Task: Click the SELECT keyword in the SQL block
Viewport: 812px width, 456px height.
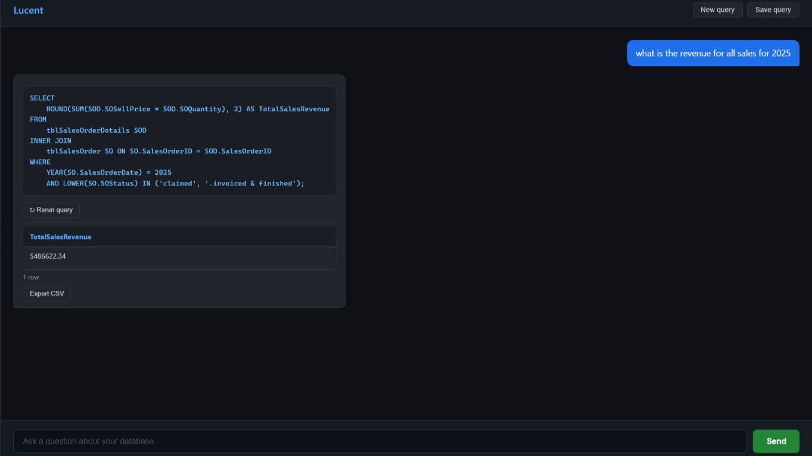Action: point(42,98)
